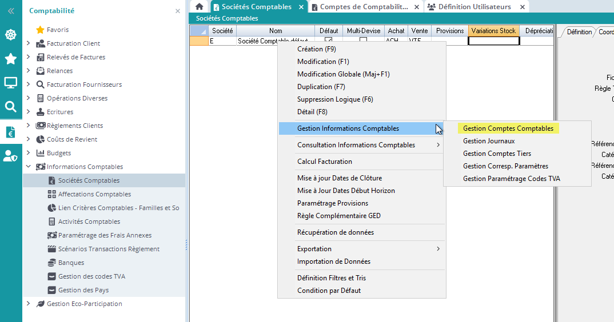Viewport: 614px width, 322px height.
Task: Toggle the Défaut checkbox for société E
Action: [328, 41]
